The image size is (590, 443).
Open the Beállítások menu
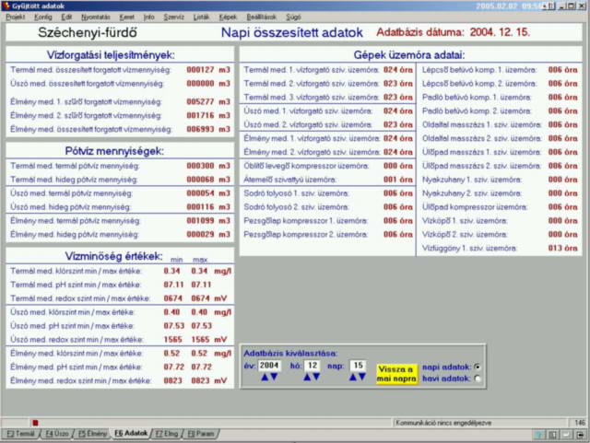(262, 17)
